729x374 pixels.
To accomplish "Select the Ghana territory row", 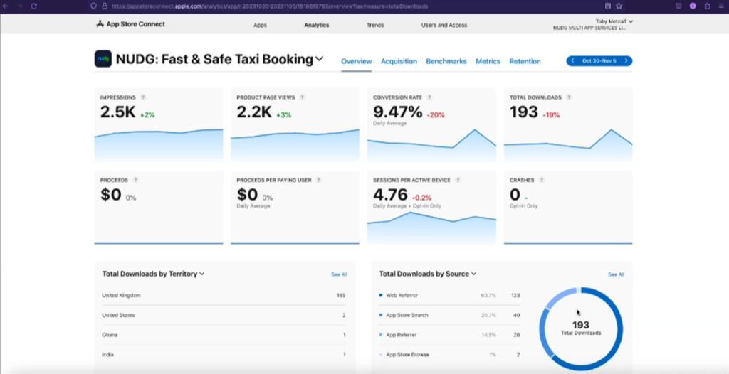I will pyautogui.click(x=224, y=335).
